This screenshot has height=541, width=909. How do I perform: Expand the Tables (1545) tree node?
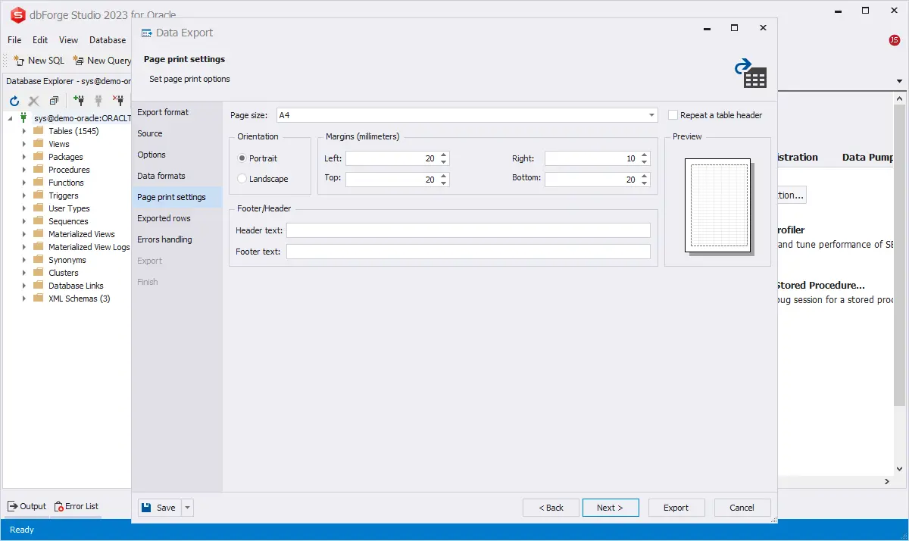(24, 131)
